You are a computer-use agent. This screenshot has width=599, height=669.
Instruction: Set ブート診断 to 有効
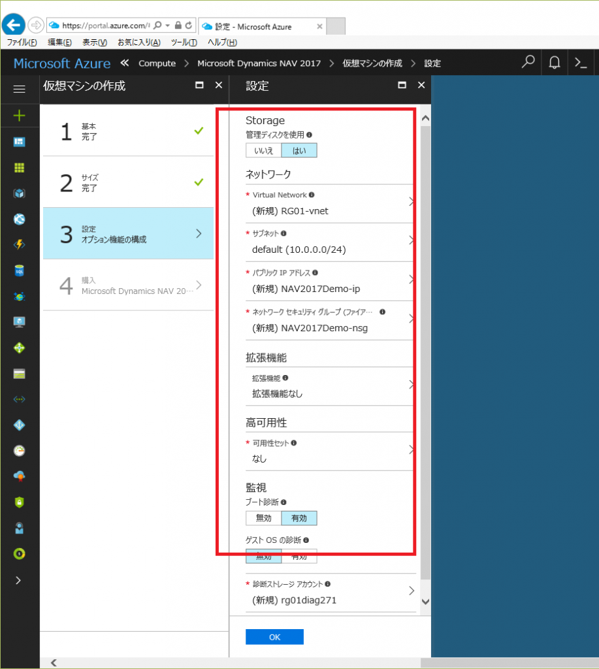click(x=299, y=518)
